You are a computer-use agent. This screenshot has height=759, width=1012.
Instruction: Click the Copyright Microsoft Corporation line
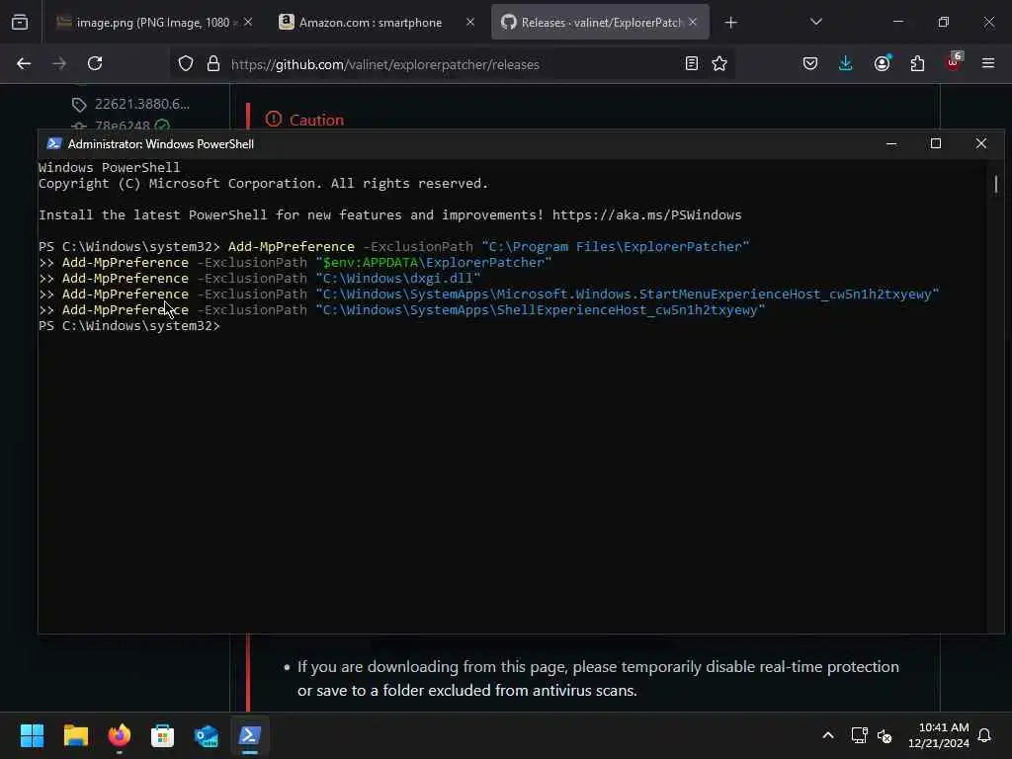tap(263, 183)
